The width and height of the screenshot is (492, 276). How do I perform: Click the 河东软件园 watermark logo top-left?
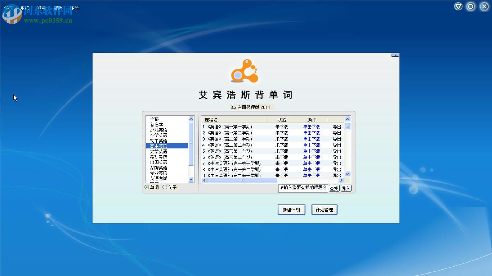point(12,16)
